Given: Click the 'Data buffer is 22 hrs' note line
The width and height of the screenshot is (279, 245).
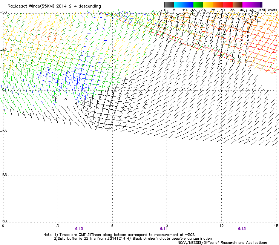Looking at the screenshot, I should click(133, 239).
